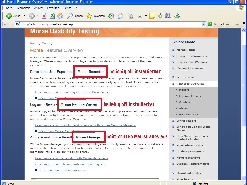
Task: Open the Bearbeiten menu
Action: coord(23,8)
